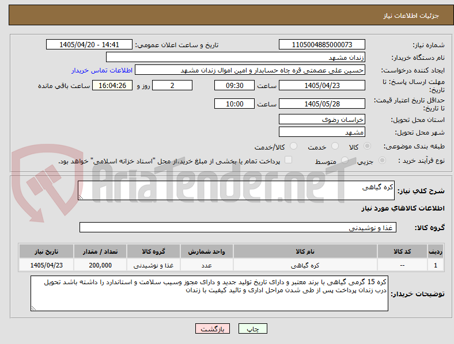The width and height of the screenshot is (454, 344).
Task: Click the buyer organization field زندان مشهد
Action: pos(236,57)
